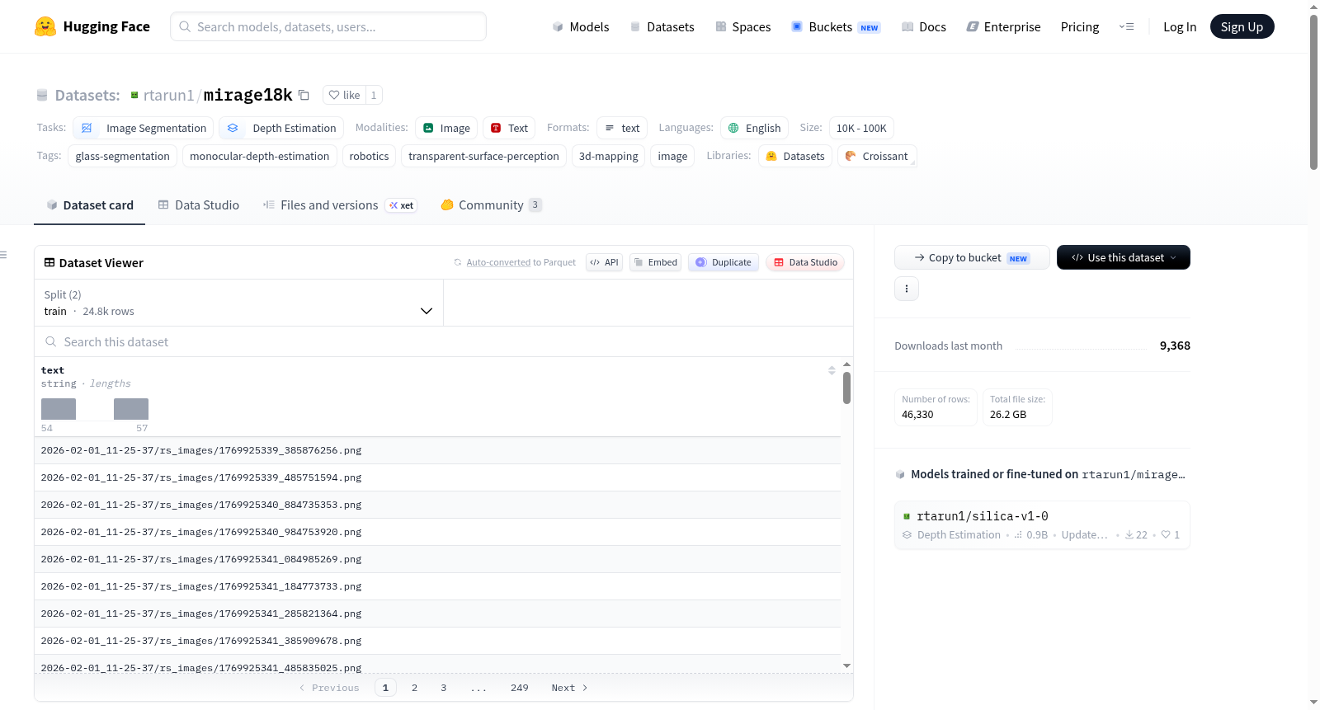Open Data Studio from viewer header

pyautogui.click(x=805, y=262)
